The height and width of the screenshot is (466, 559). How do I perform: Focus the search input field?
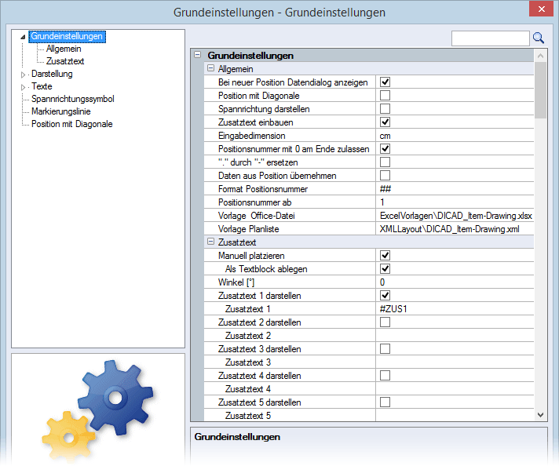(490, 38)
